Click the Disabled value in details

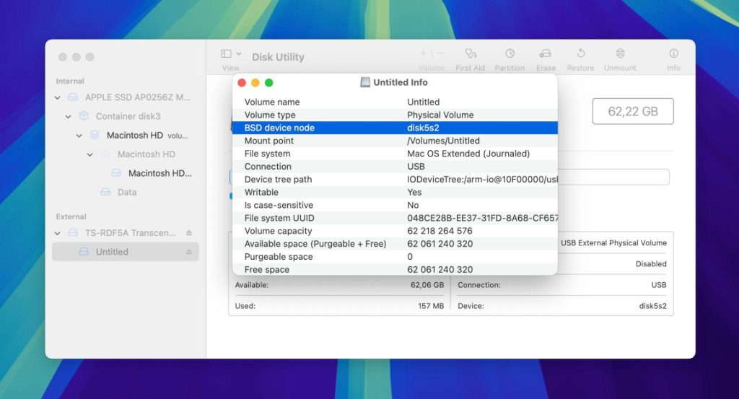651,264
